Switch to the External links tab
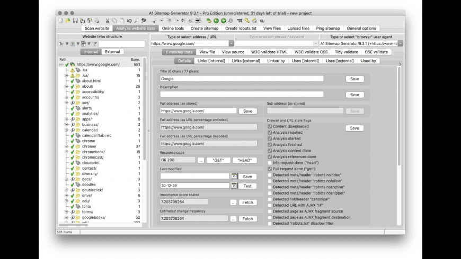Image resolution: width=461 pixels, height=259 pixels. [x=112, y=52]
